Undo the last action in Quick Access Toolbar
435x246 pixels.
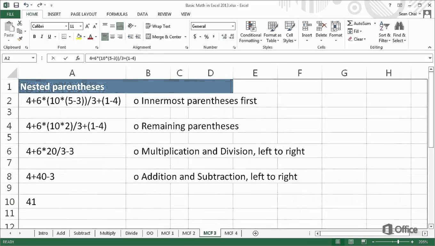[26, 5]
